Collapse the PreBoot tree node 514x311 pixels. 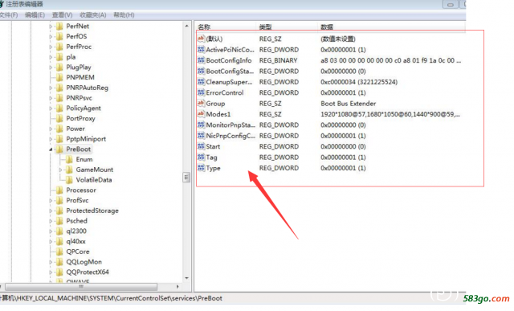click(x=51, y=149)
